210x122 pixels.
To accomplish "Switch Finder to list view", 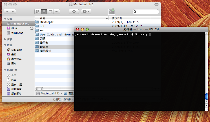I will click(44, 12).
